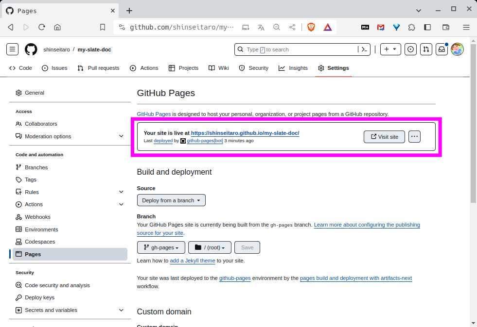Open the Projects tab
477x327 pixels.
(x=183, y=68)
